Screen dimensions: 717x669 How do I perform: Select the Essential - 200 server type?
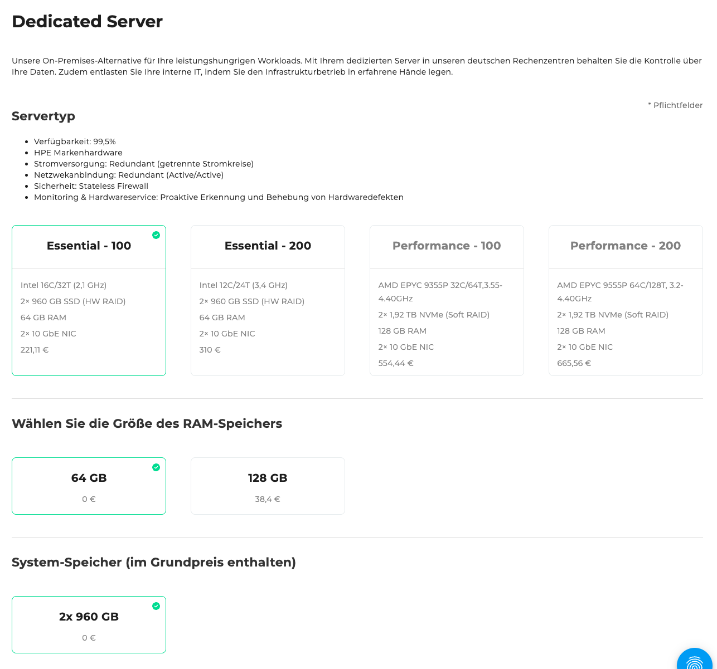pyautogui.click(x=268, y=300)
